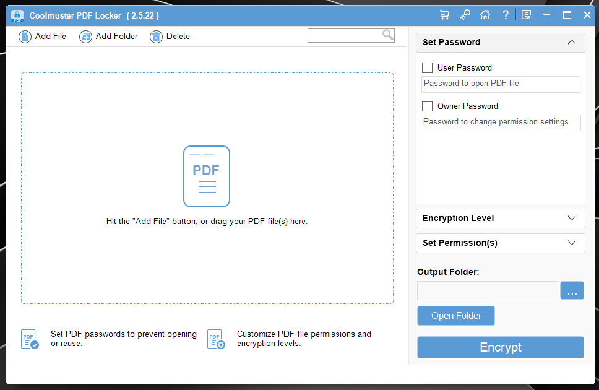This screenshot has width=599, height=390.
Task: Minimize the Coolmuster PDF Locker window
Action: 546,15
